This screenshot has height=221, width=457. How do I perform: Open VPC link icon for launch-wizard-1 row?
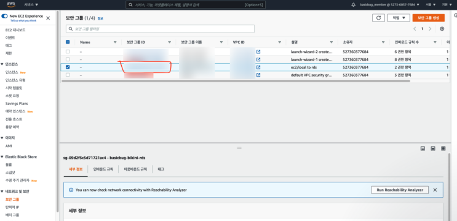point(258,60)
